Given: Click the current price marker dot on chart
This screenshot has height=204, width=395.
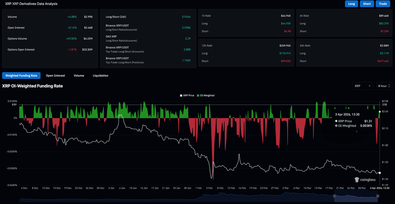Looking at the screenshot, I should point(380,173).
